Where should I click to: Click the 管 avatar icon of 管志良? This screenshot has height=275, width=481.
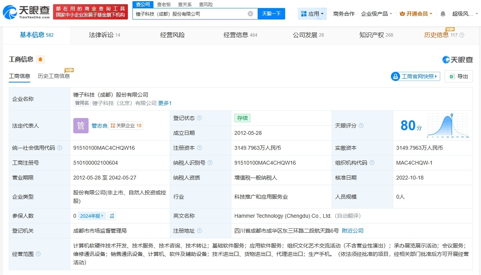click(81, 126)
